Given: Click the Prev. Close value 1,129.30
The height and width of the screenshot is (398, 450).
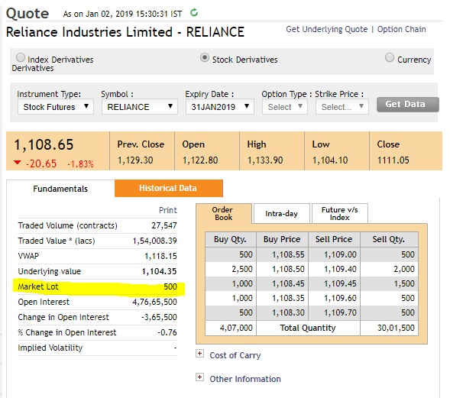Looking at the screenshot, I should point(135,160).
